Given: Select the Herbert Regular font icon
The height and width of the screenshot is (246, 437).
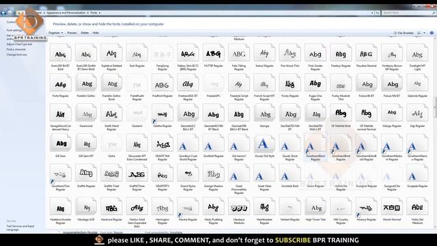Looking at the screenshot, I should point(290,207).
